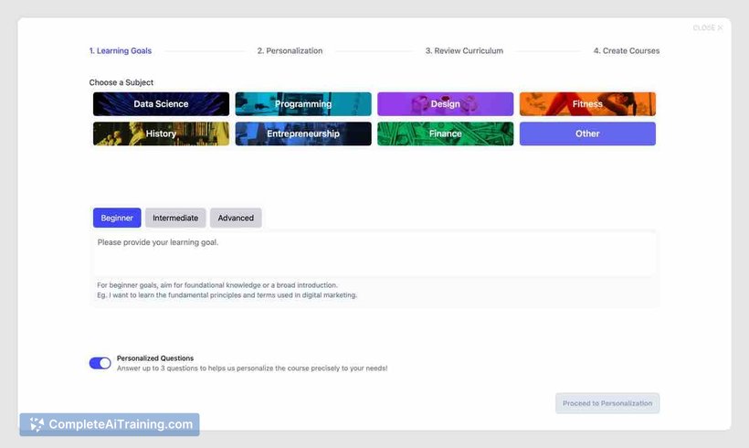Click the digital marketing example text
This screenshot has width=749, height=448.
[x=227, y=295]
